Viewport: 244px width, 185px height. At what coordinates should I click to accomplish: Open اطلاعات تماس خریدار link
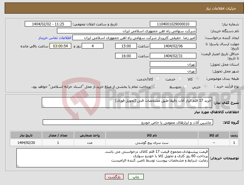tap(55, 38)
